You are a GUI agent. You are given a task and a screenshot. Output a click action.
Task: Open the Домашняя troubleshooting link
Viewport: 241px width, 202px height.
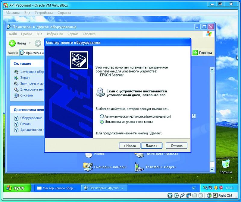[32, 130]
